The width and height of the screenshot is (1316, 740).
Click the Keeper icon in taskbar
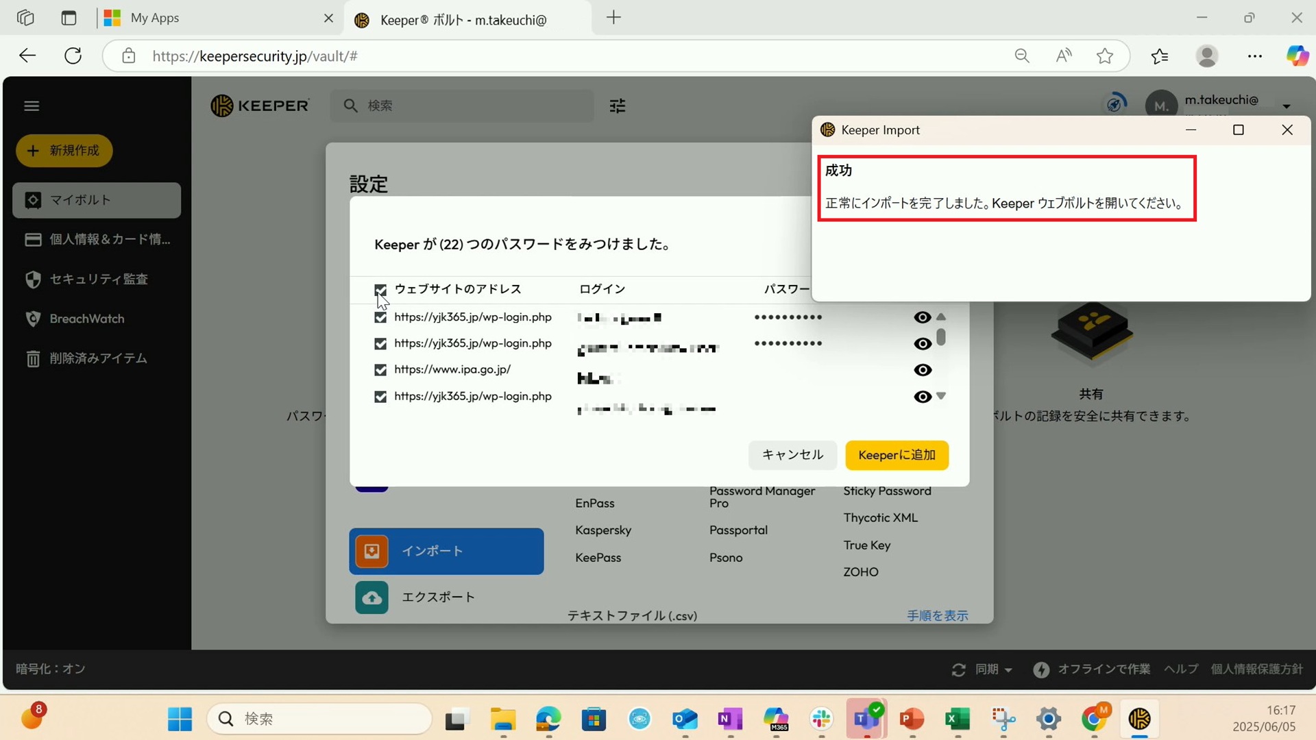1139,719
